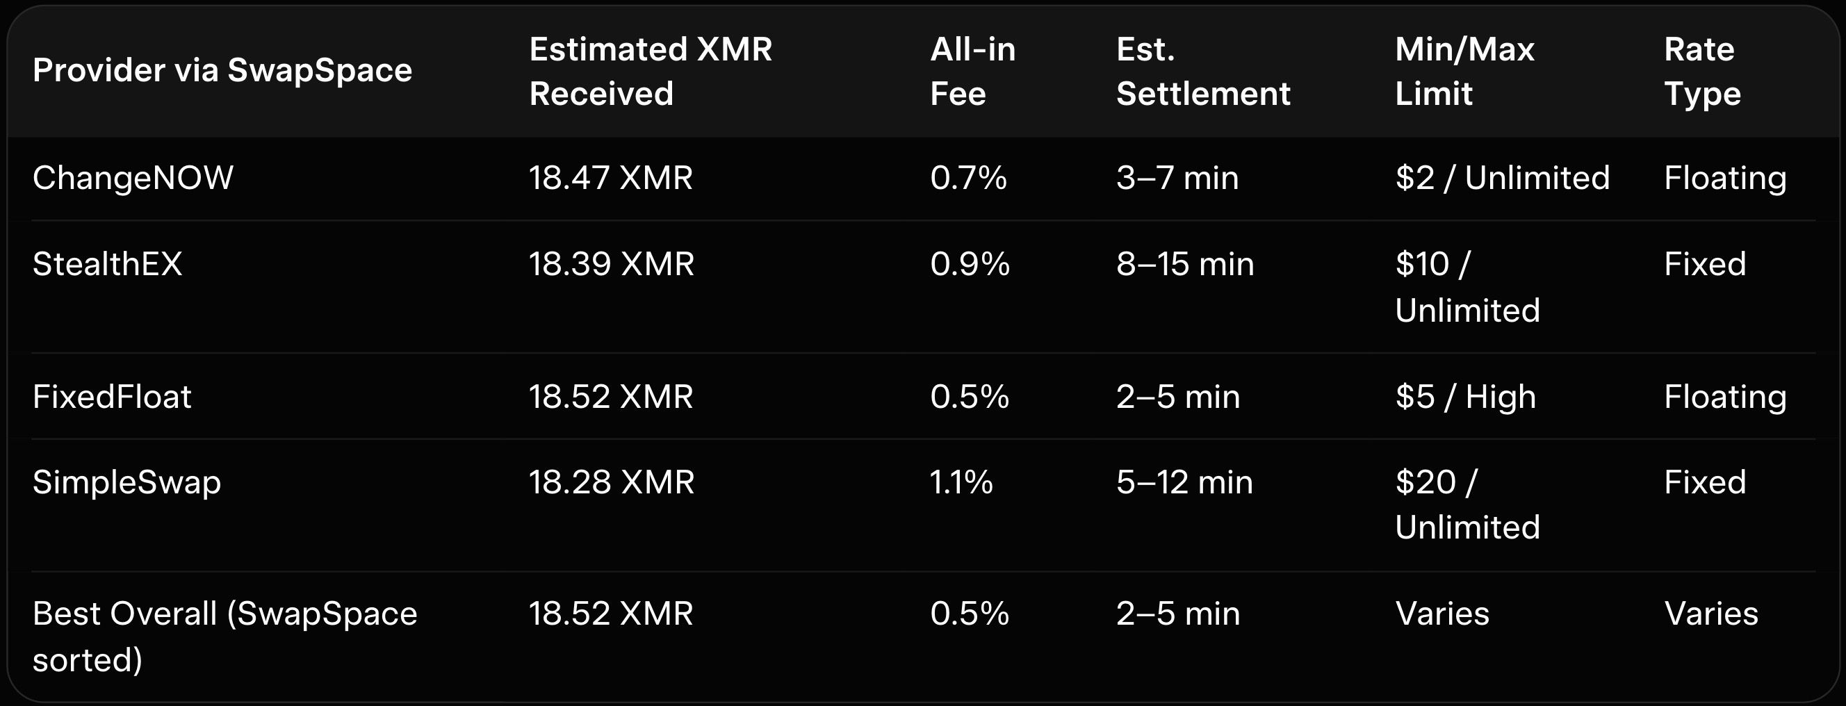
Task: Select the 18.28 XMR estimated amount
Action: click(x=611, y=482)
